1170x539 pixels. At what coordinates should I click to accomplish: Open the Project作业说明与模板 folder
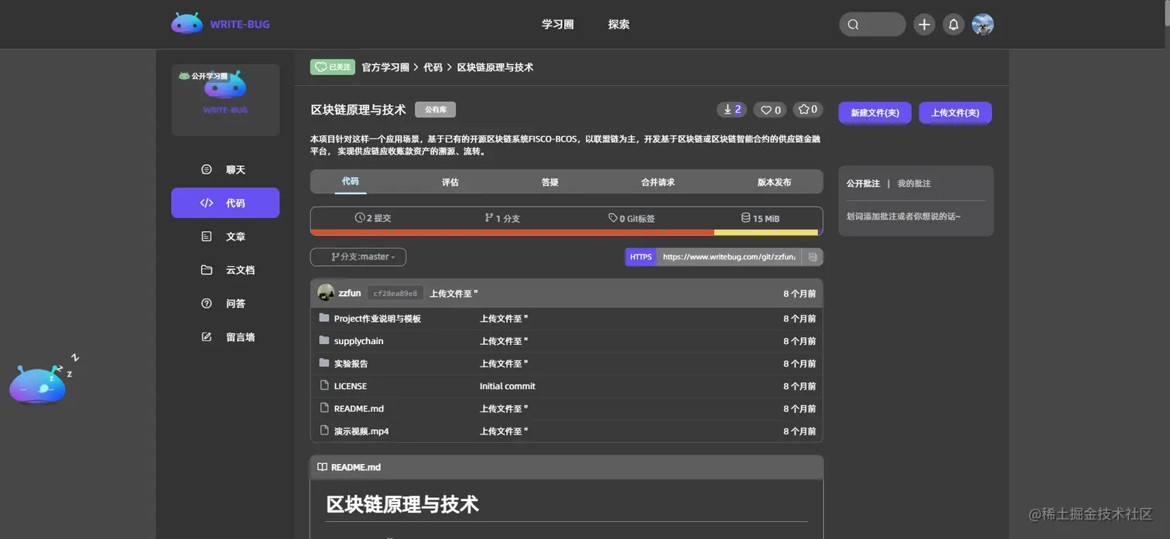[378, 319]
